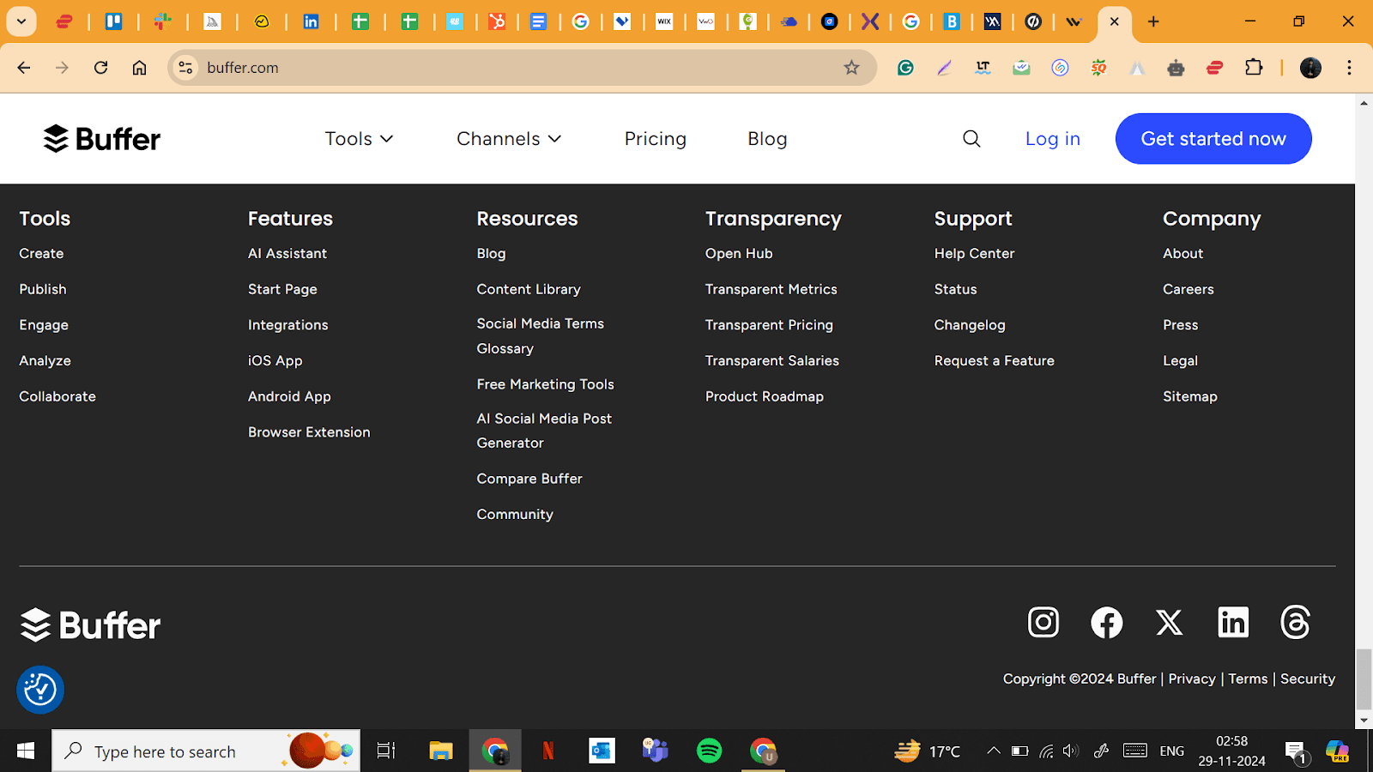This screenshot has width=1373, height=772.
Task: Open the Transparent Salaries link
Action: tap(772, 361)
